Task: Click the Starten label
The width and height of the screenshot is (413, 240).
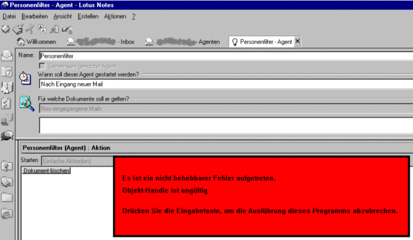Action: (30, 160)
